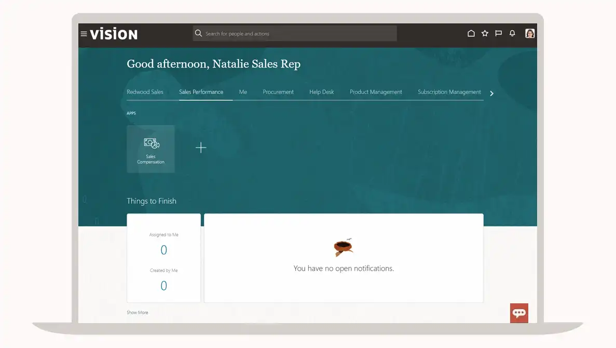Open the navigation menu via hamburger icon
Image resolution: width=616 pixels, height=348 pixels.
coord(84,33)
